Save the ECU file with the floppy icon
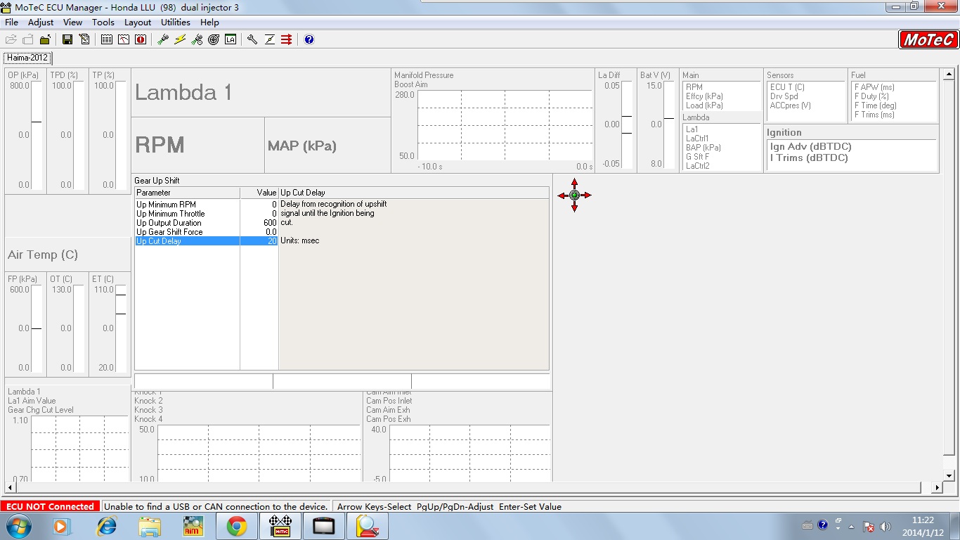The image size is (960, 540). click(x=67, y=39)
